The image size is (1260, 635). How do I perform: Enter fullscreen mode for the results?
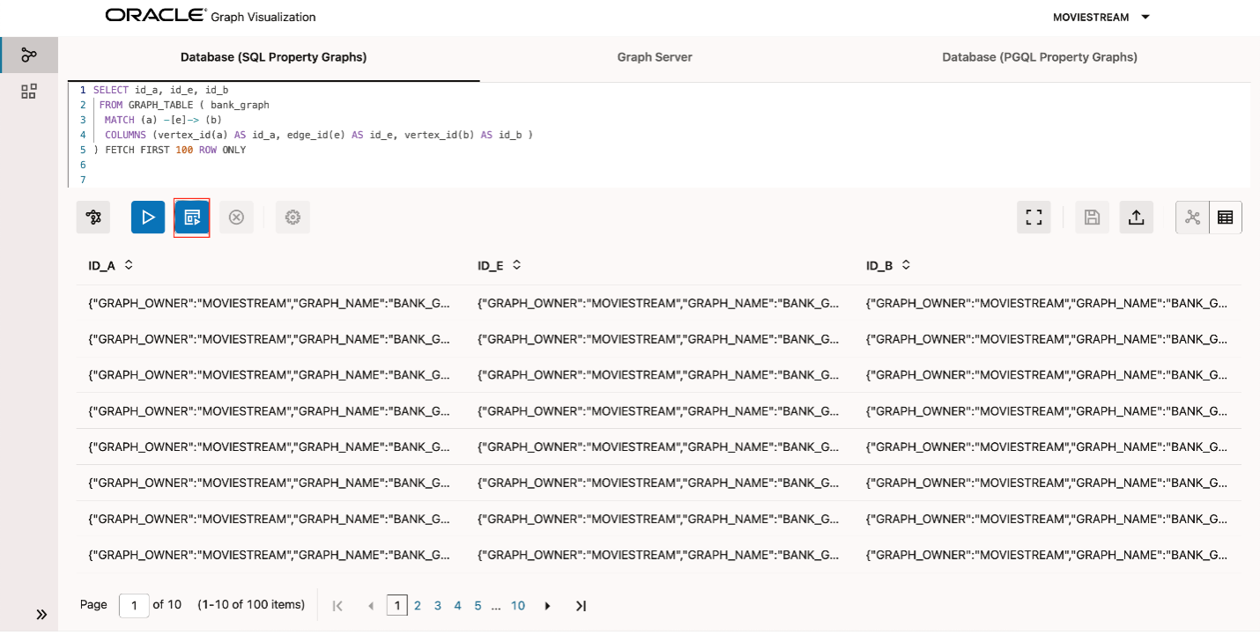pos(1034,217)
